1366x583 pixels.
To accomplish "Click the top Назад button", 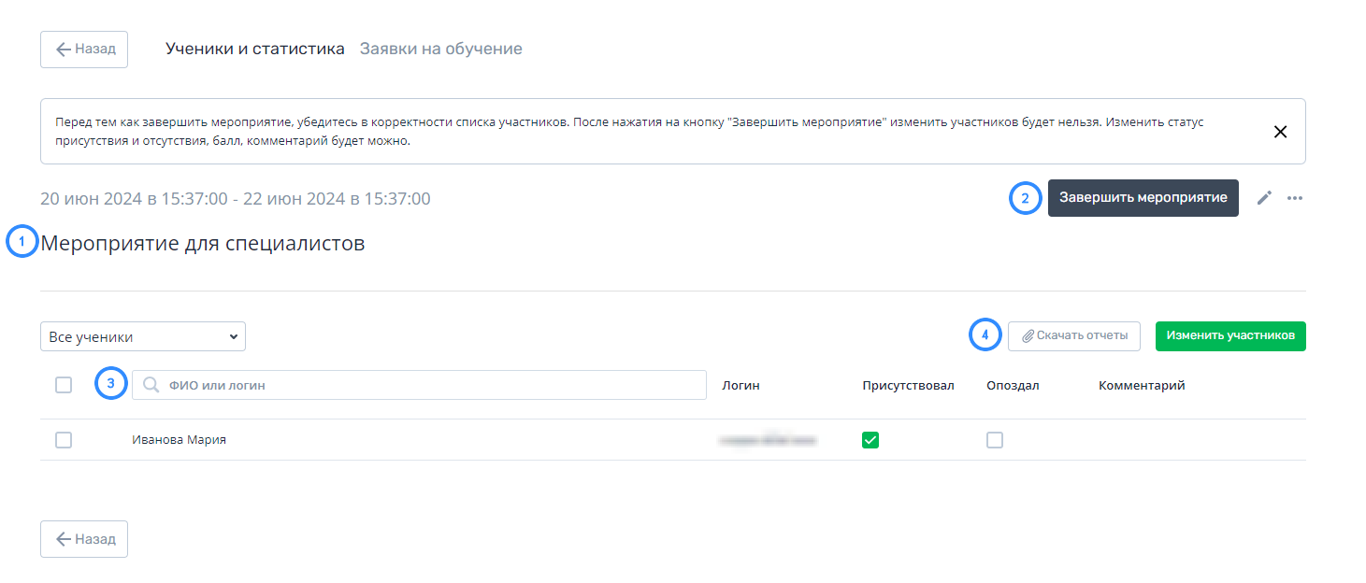I will click(84, 50).
